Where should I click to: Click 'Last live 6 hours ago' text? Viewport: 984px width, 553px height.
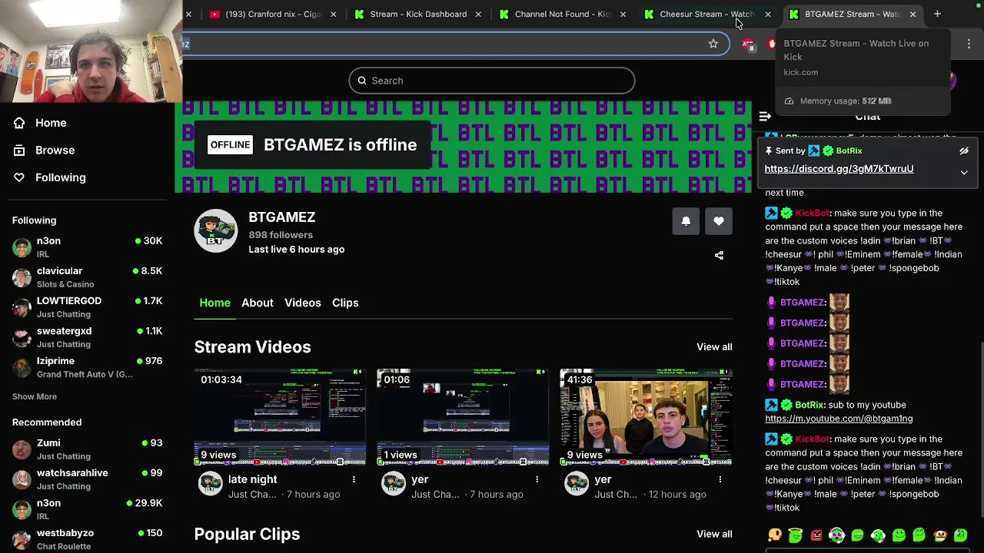tap(296, 250)
